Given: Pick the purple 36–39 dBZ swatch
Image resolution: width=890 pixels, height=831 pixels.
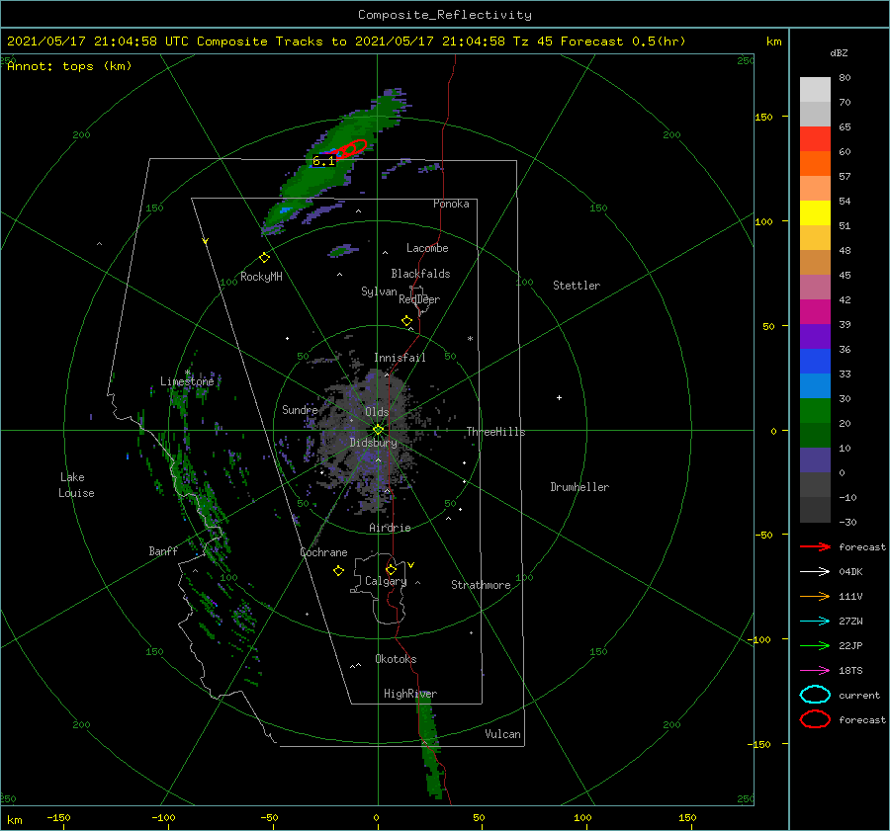Looking at the screenshot, I should [x=815, y=336].
